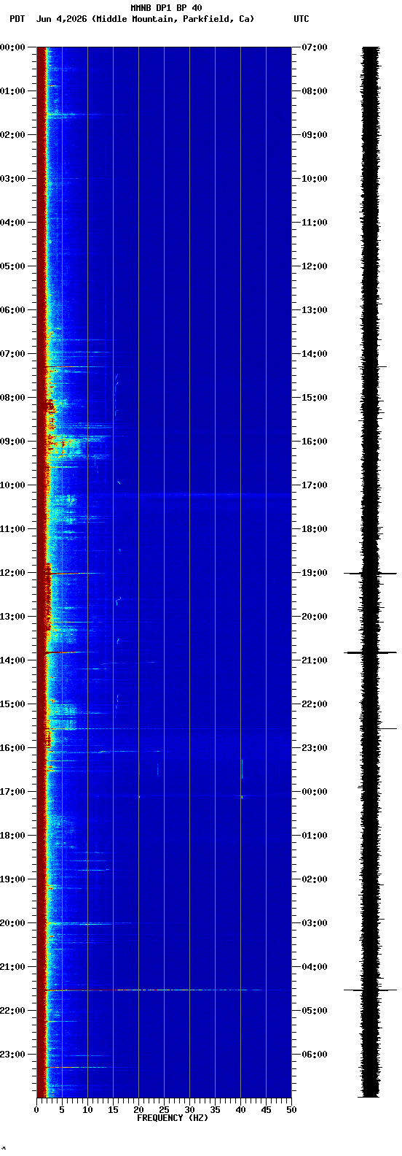Click the PDT time label 03:00

tap(12, 179)
